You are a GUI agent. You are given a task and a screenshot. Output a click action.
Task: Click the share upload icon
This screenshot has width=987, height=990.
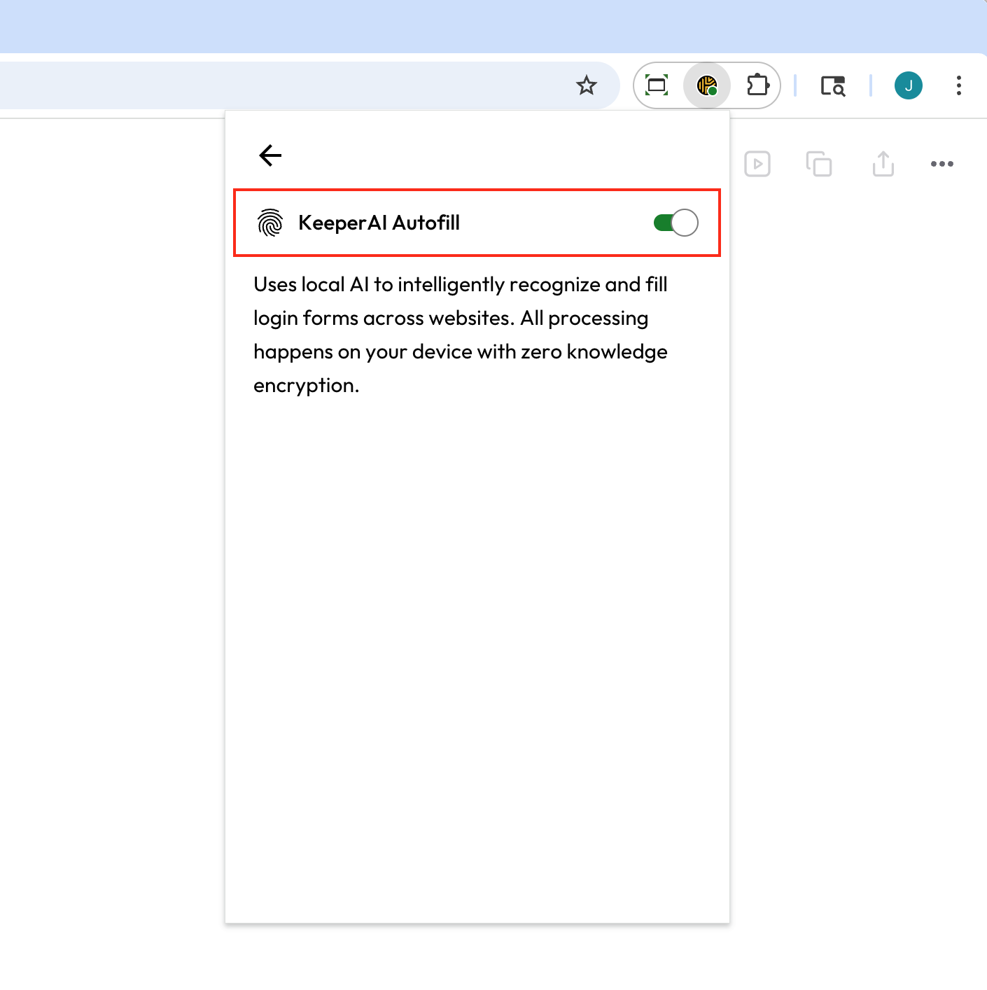click(x=883, y=164)
